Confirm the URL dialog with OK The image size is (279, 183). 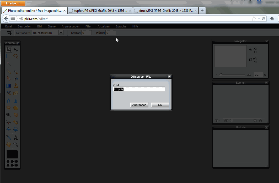[x=160, y=105]
